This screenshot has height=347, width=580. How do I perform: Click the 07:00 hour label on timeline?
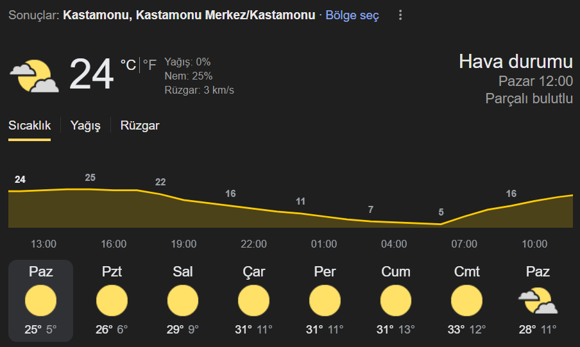coord(465,244)
